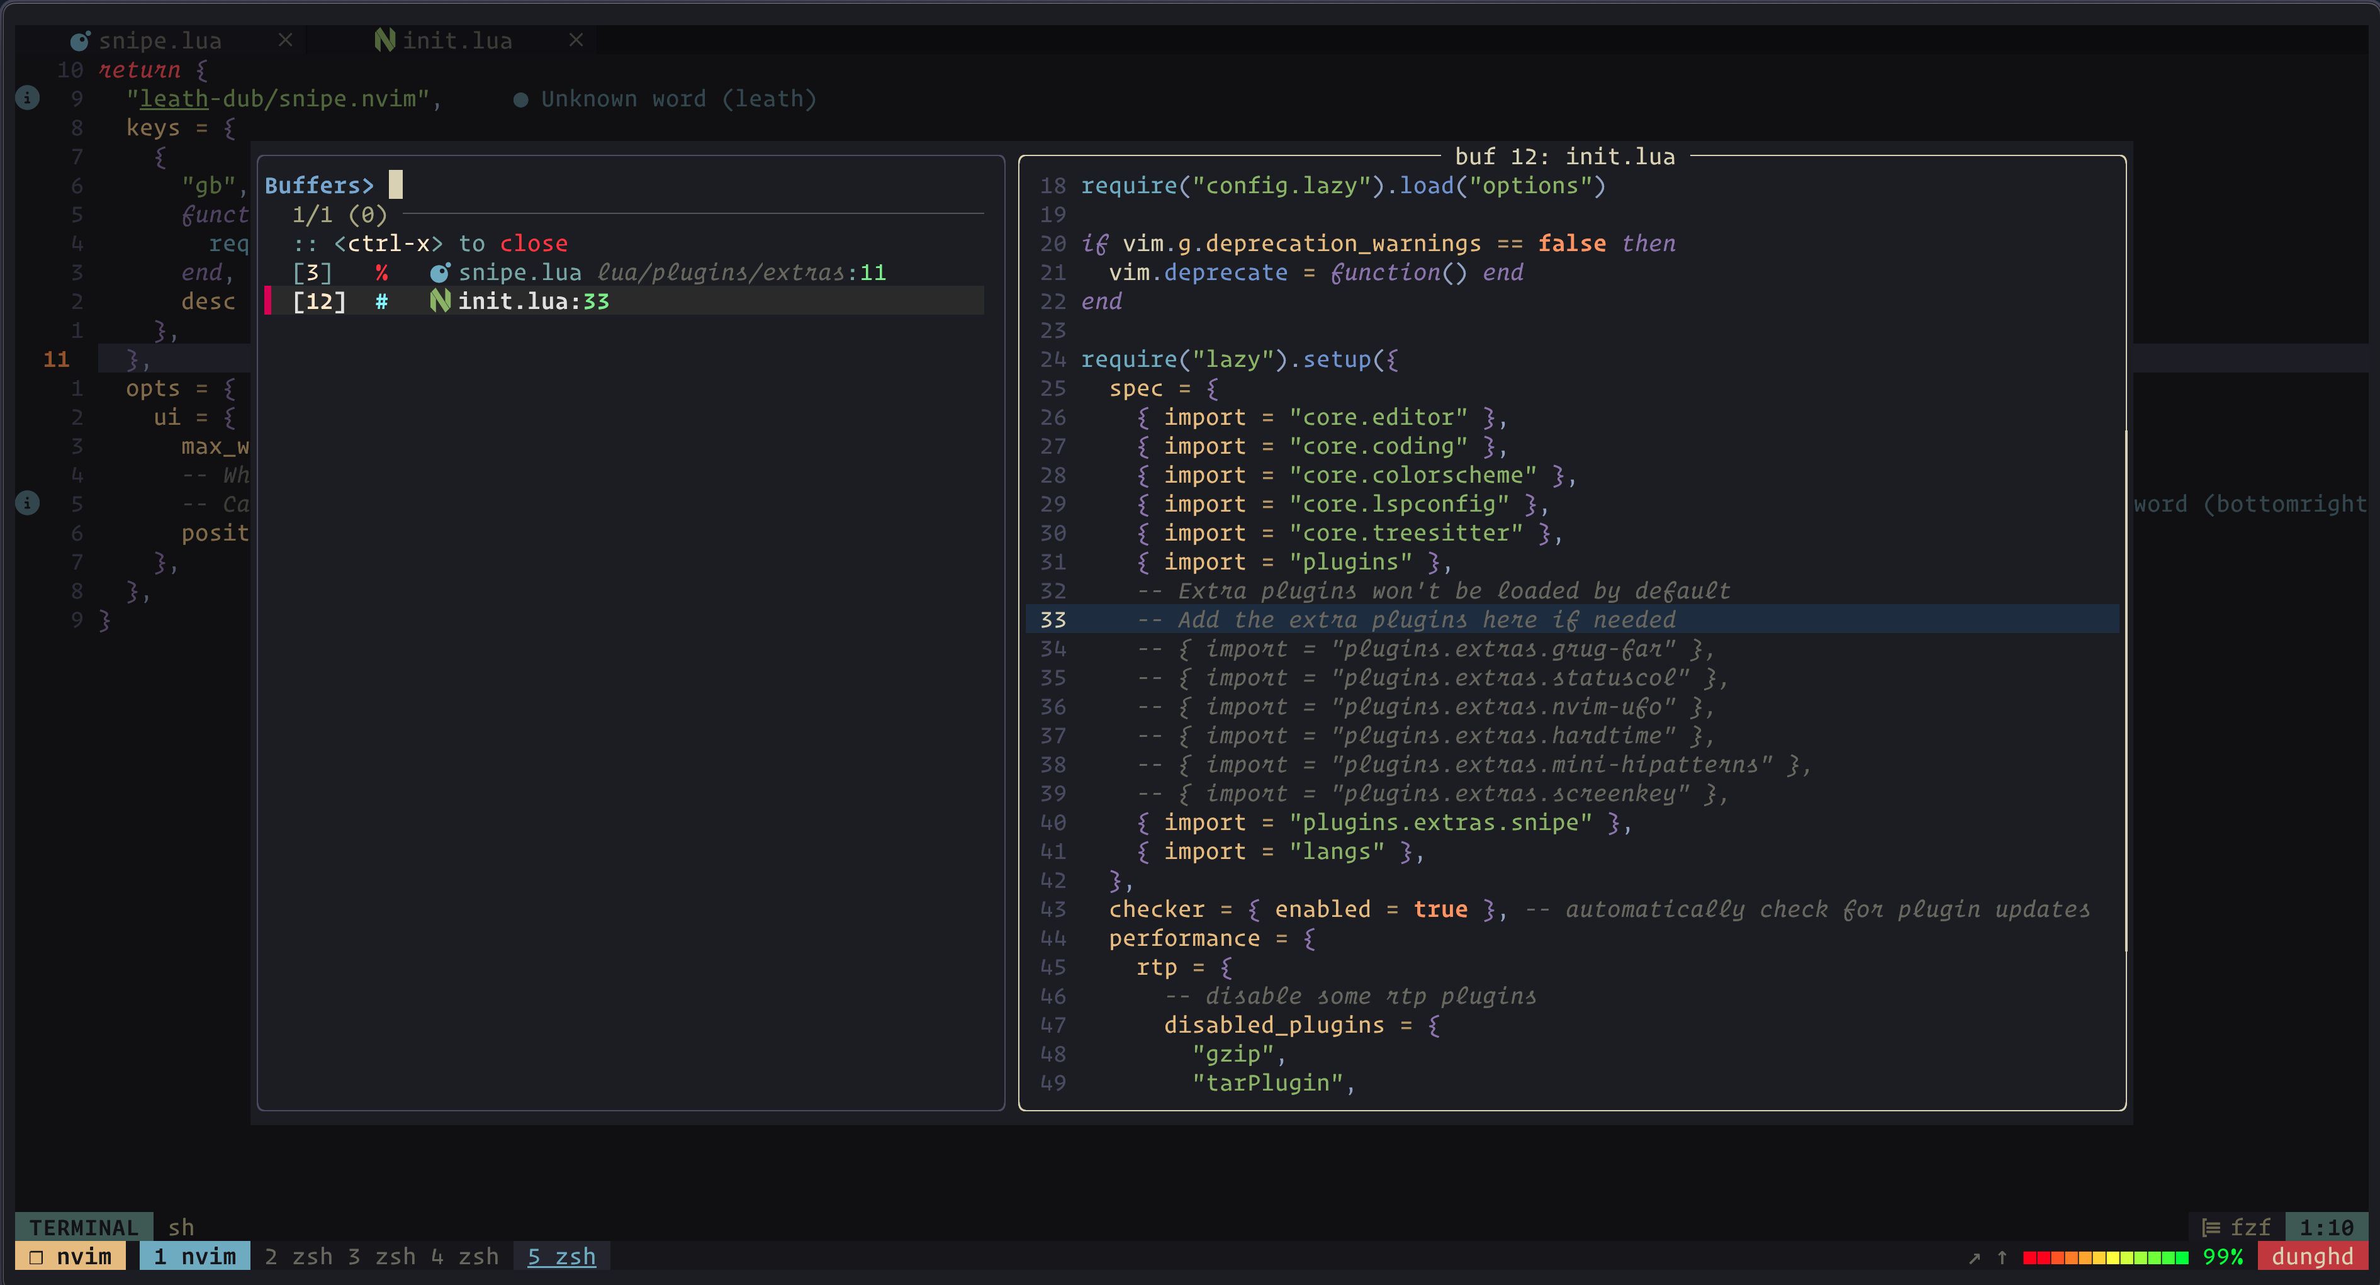The image size is (2380, 1285).
Task: Click the # alternate-buffer flag in row [12]
Action: click(381, 301)
